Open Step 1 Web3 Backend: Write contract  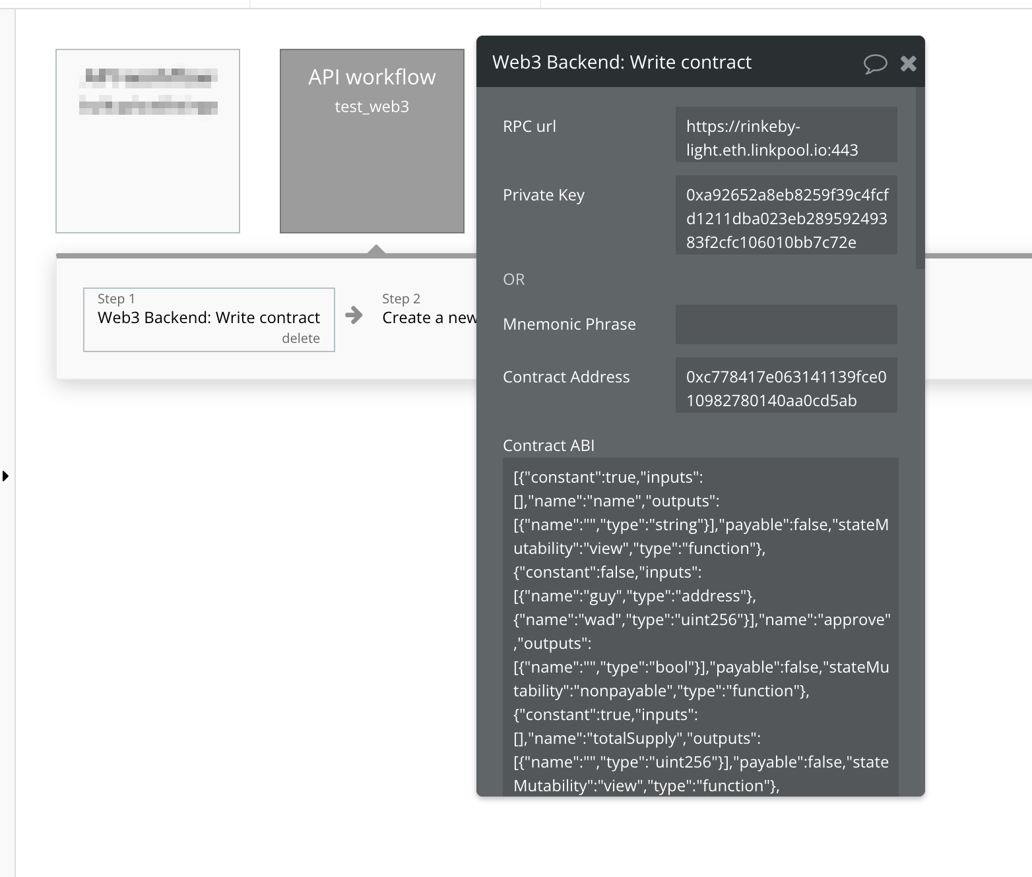(x=209, y=317)
